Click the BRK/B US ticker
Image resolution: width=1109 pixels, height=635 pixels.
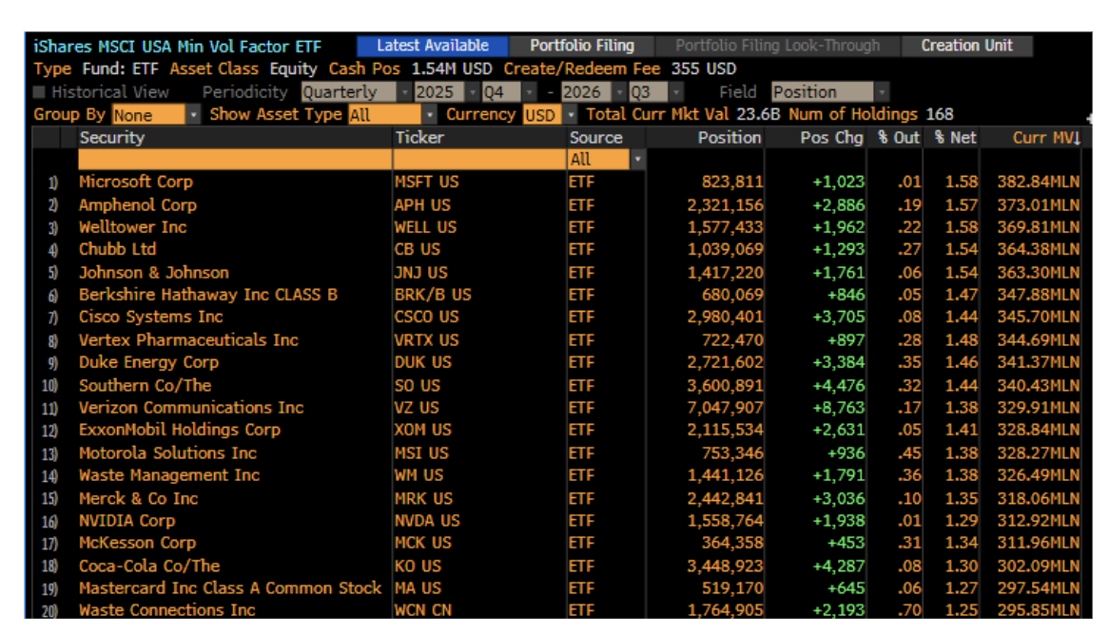tap(433, 295)
